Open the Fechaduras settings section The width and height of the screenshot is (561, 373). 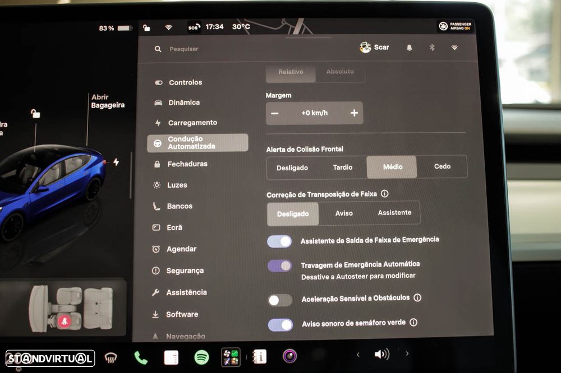[181, 164]
